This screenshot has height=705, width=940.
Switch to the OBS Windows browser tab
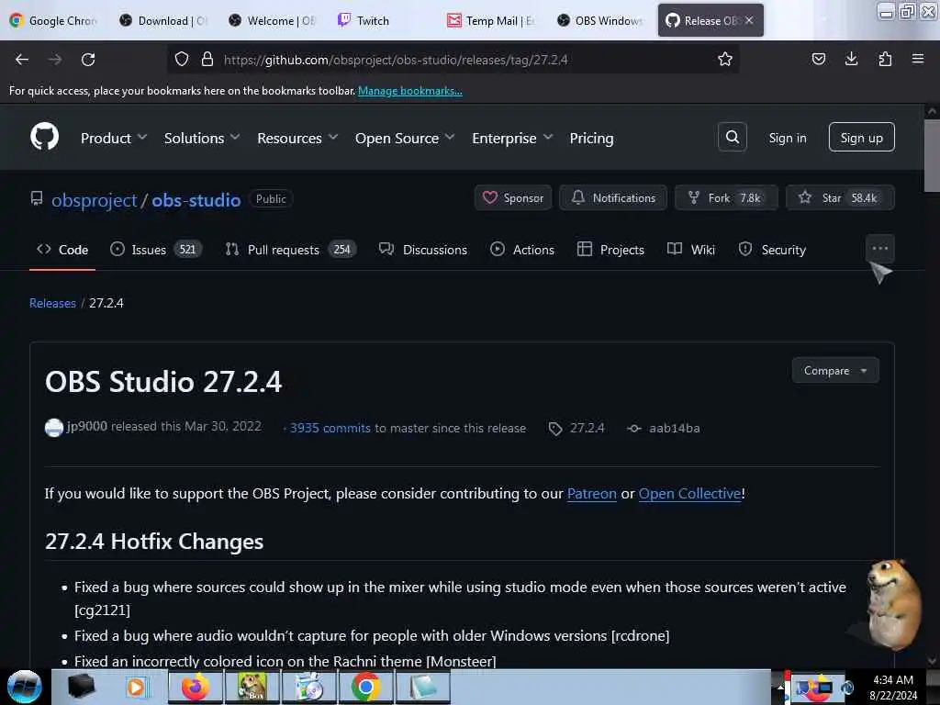point(601,20)
